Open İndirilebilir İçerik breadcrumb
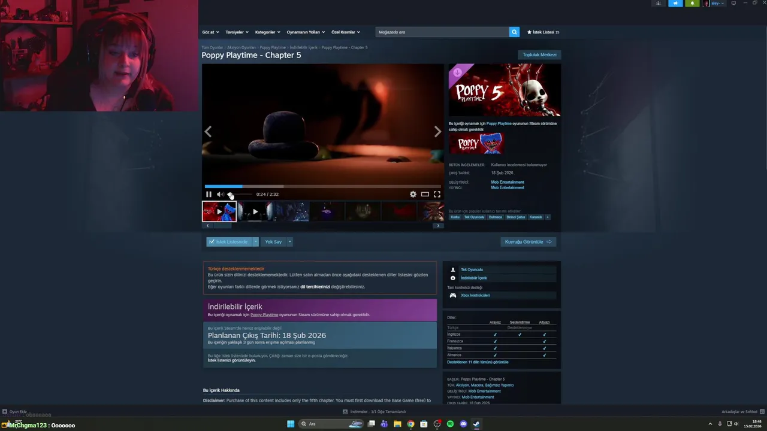This screenshot has height=431, width=767. [304, 47]
